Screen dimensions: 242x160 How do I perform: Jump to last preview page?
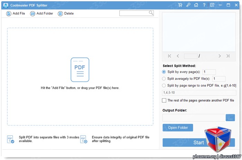(228, 56)
